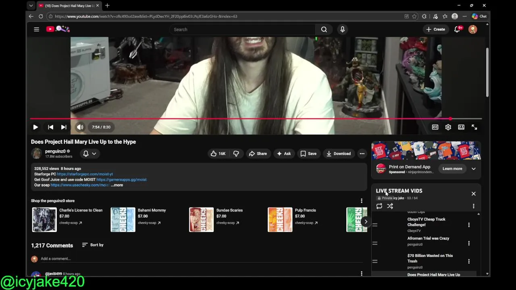Play $70 Billion Wasted on this Trash

click(x=430, y=259)
